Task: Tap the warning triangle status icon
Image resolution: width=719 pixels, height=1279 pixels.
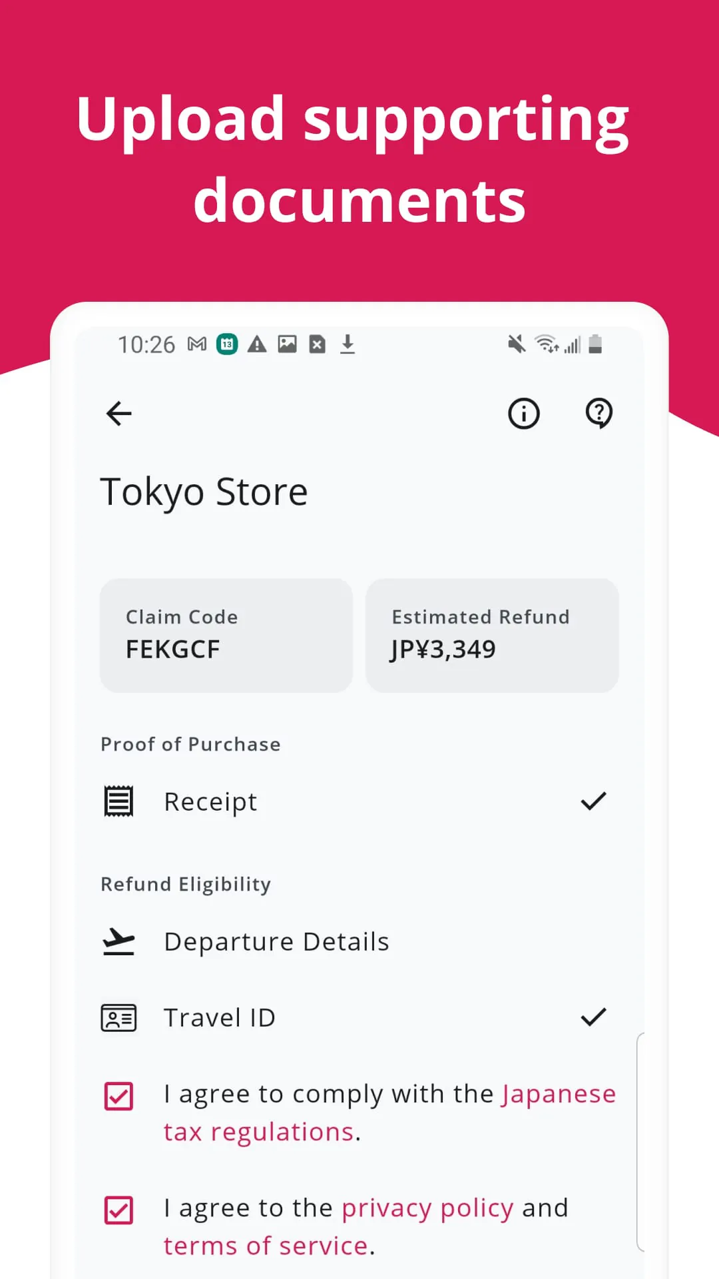Action: click(257, 344)
